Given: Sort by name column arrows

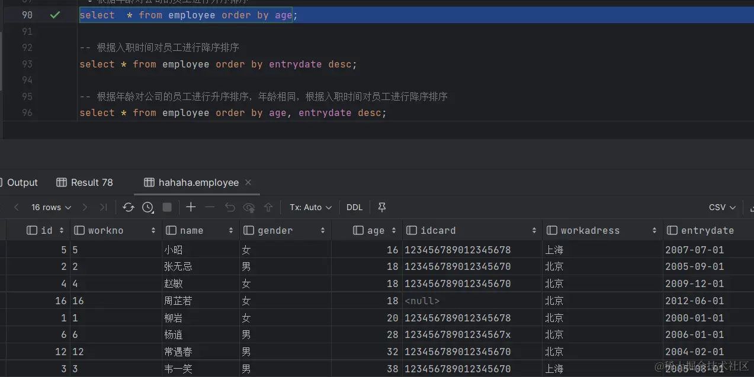Looking at the screenshot, I should 231,230.
